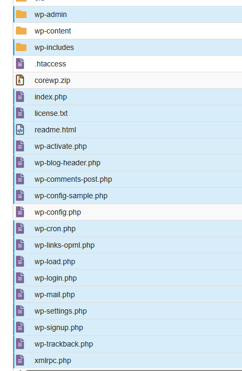Click the .htaccess file icon
The height and width of the screenshot is (371, 242).
point(20,64)
